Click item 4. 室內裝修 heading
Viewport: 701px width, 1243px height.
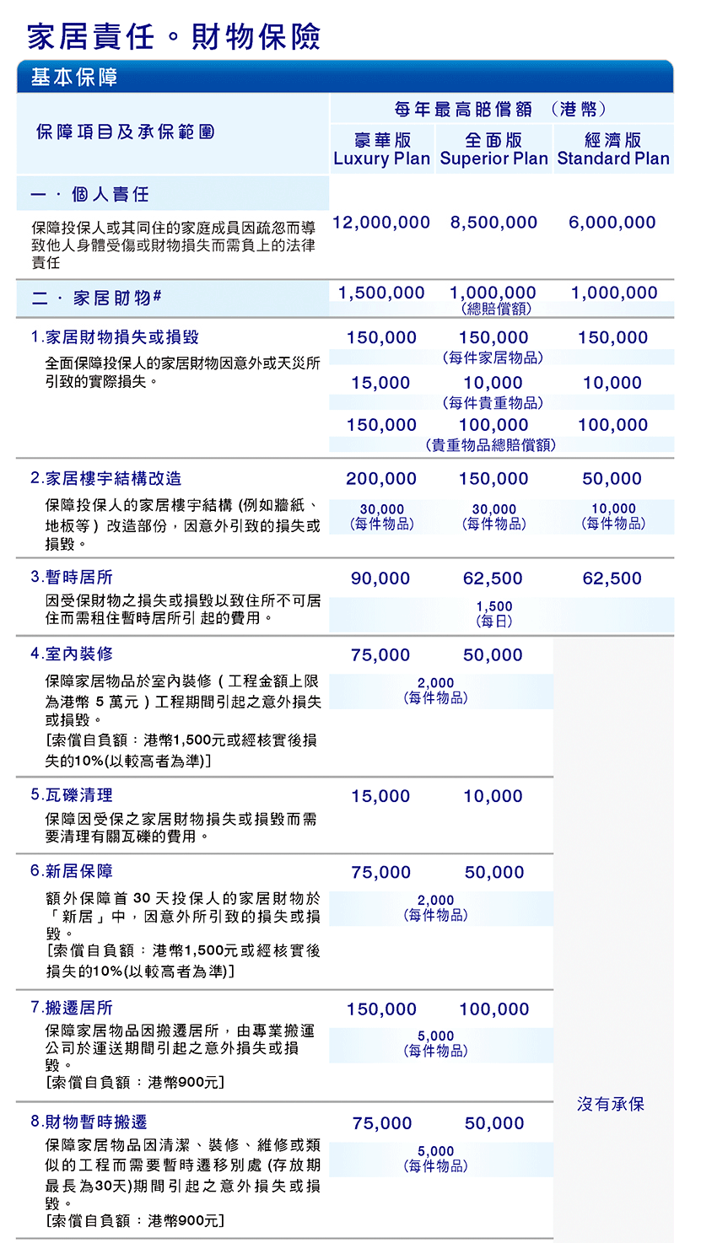click(x=72, y=654)
